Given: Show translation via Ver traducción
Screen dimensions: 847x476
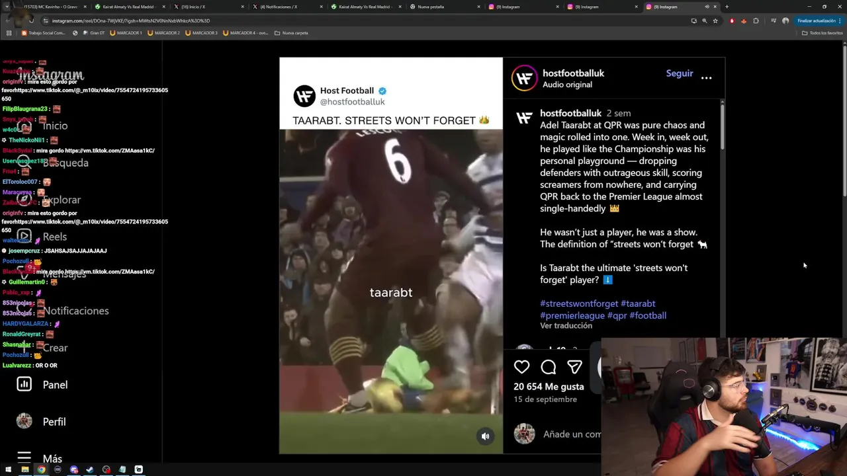Looking at the screenshot, I should (x=566, y=325).
